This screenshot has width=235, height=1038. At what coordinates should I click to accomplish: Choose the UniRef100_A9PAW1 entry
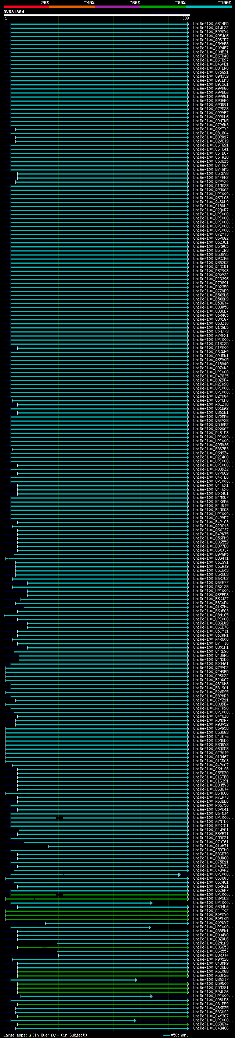click(x=211, y=97)
